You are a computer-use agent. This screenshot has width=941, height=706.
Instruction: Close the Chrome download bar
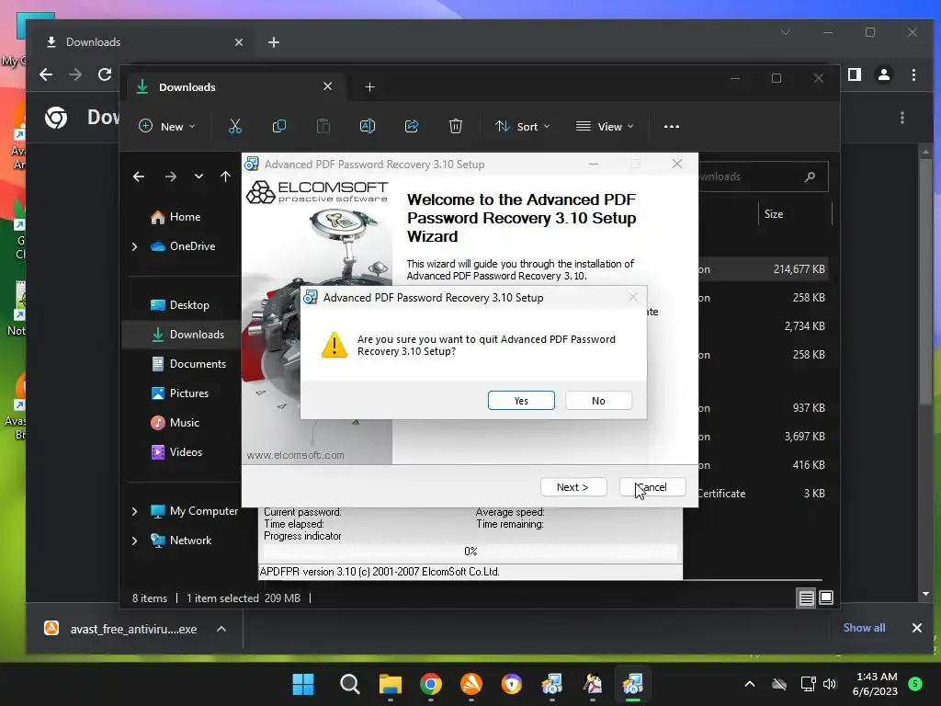(916, 628)
